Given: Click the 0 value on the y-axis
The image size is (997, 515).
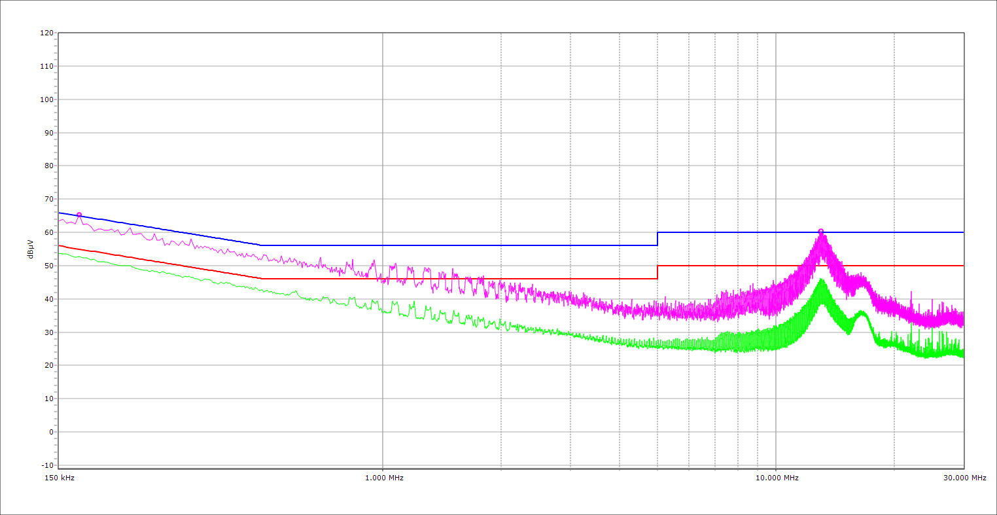Looking at the screenshot, I should coord(50,432).
